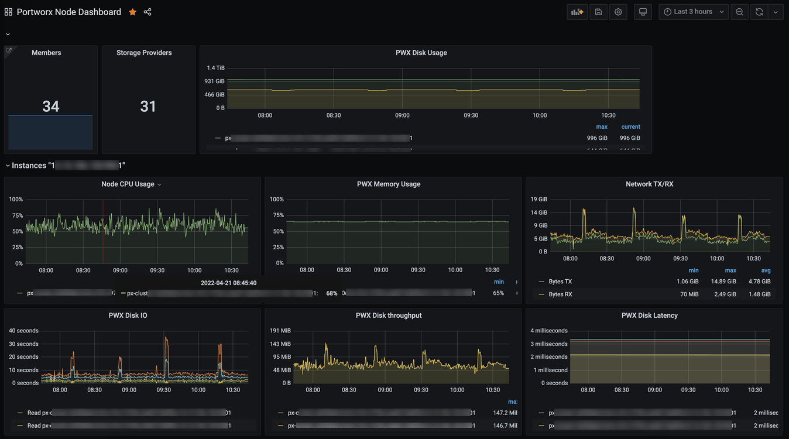Image resolution: width=789 pixels, height=439 pixels.
Task: Share the dashboard using the share icon
Action: 147,11
